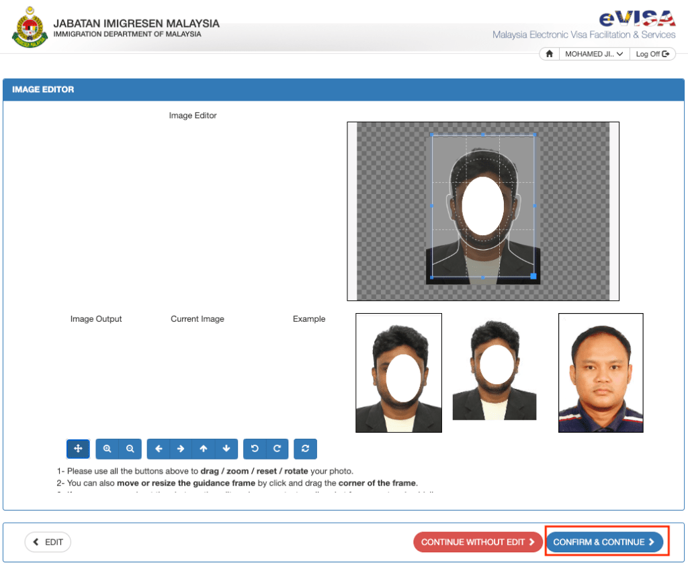This screenshot has height=565, width=688.
Task: Click the crop frame top-right corner handle
Action: [x=534, y=135]
